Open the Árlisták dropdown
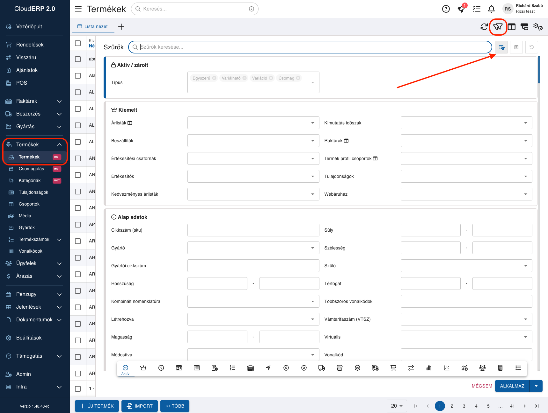 pos(253,123)
